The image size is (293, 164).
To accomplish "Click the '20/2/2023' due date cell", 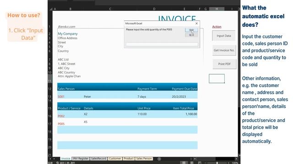I will (179, 97).
